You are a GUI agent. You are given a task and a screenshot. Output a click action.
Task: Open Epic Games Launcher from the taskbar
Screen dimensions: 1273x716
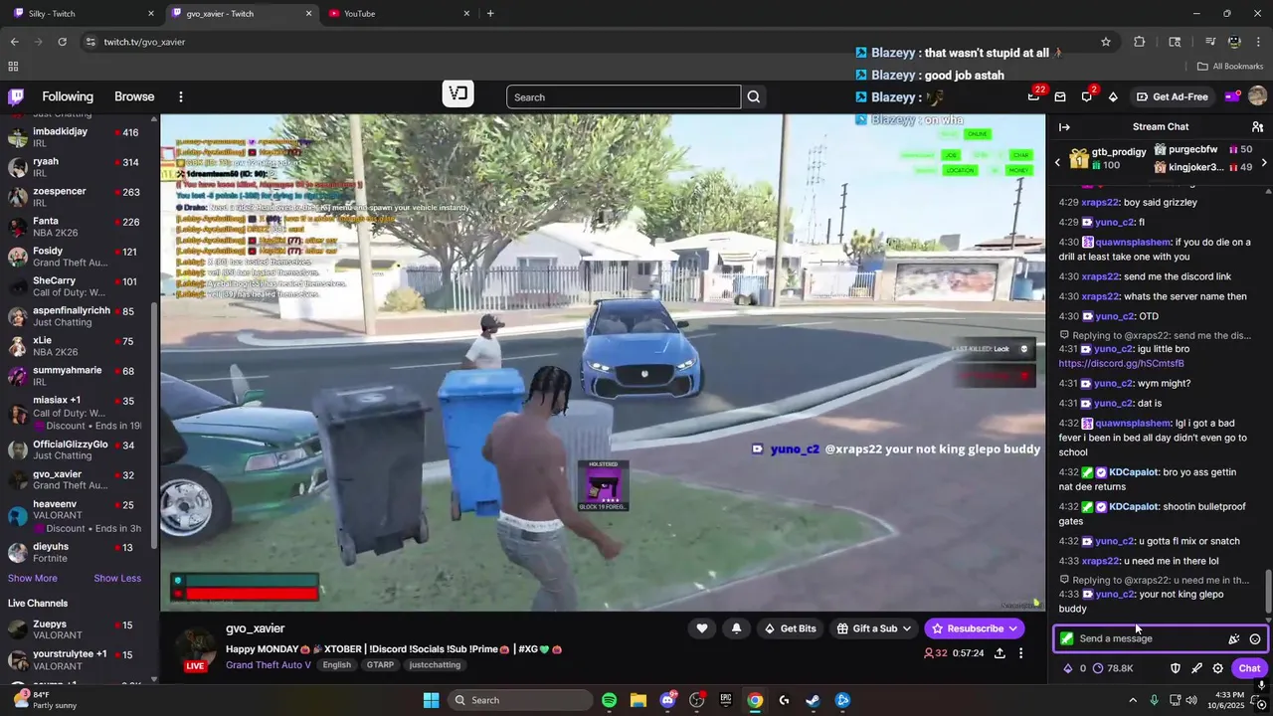[725, 700]
